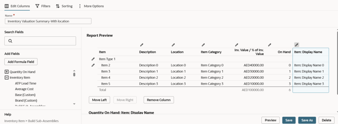The height and width of the screenshot is (124, 338).
Task: Click the Add Formula Field button
Action: click(x=21, y=62)
